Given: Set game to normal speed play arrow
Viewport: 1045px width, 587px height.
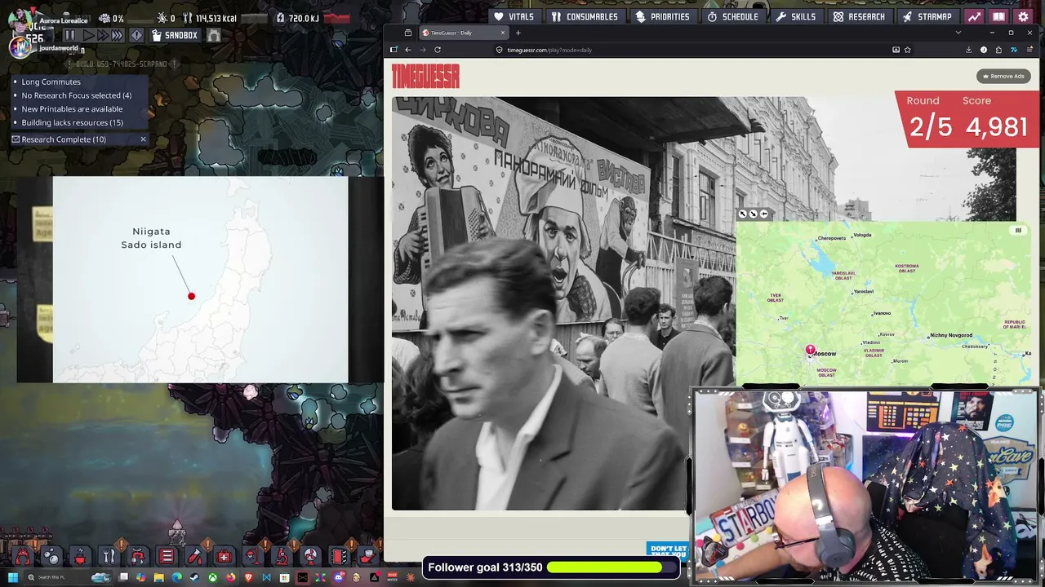Looking at the screenshot, I should [x=88, y=35].
